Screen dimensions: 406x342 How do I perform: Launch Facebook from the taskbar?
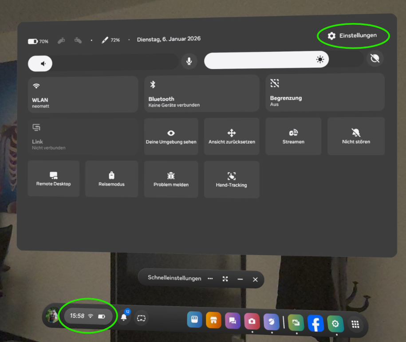315,323
